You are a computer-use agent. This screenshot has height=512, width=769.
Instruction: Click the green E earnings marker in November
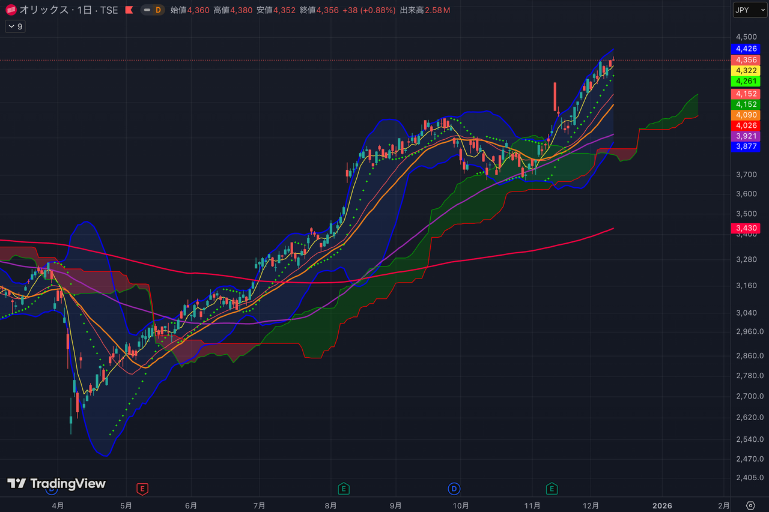click(x=552, y=489)
